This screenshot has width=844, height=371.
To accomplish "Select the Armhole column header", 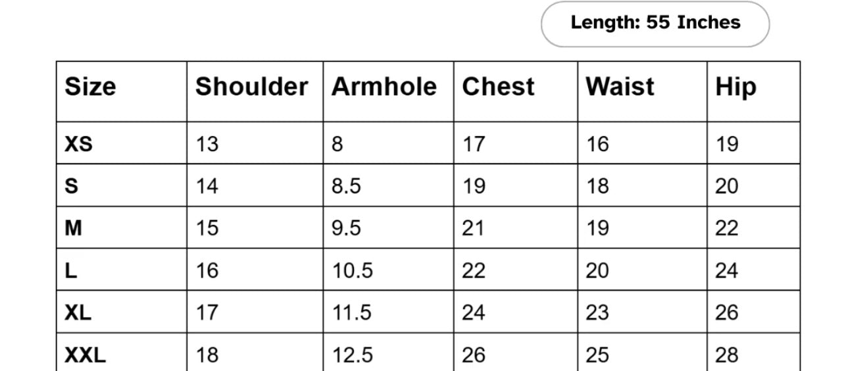I will pyautogui.click(x=384, y=87).
